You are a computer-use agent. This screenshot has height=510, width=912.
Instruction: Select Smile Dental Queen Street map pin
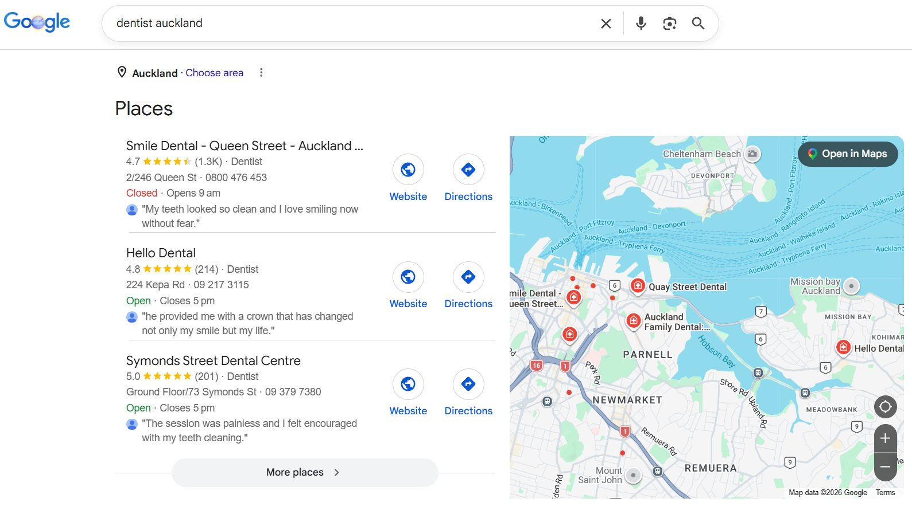573,297
